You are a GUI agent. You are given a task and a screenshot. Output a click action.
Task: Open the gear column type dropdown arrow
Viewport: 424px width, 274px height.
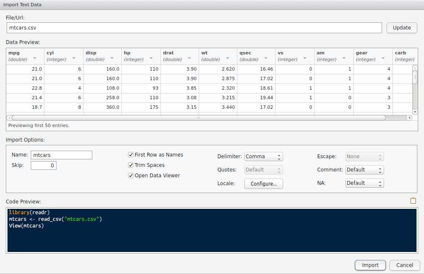383,59
